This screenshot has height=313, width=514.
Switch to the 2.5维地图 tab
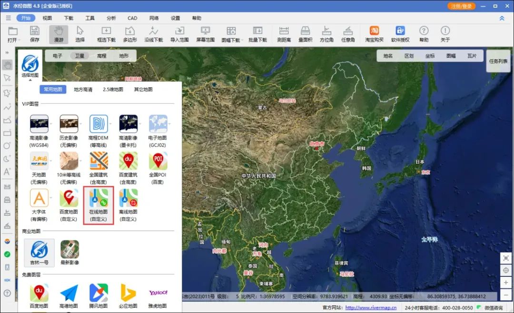tap(113, 89)
